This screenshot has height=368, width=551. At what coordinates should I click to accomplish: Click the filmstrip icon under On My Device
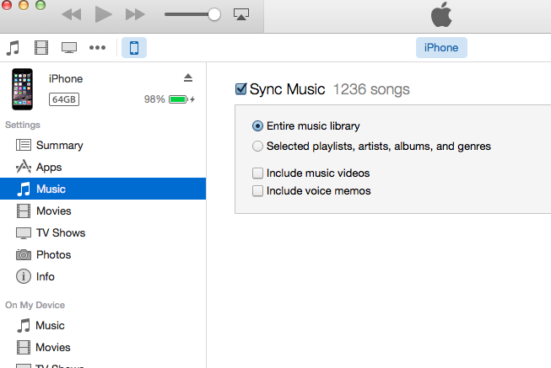23,347
